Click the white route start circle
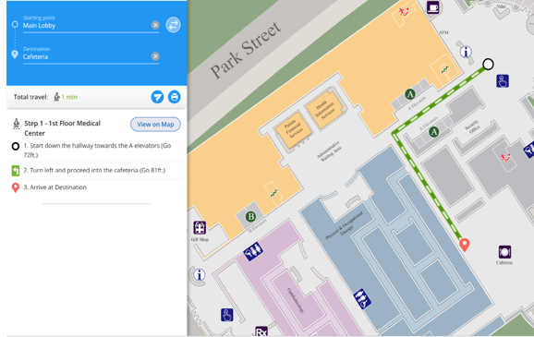534x337 pixels. pos(488,64)
